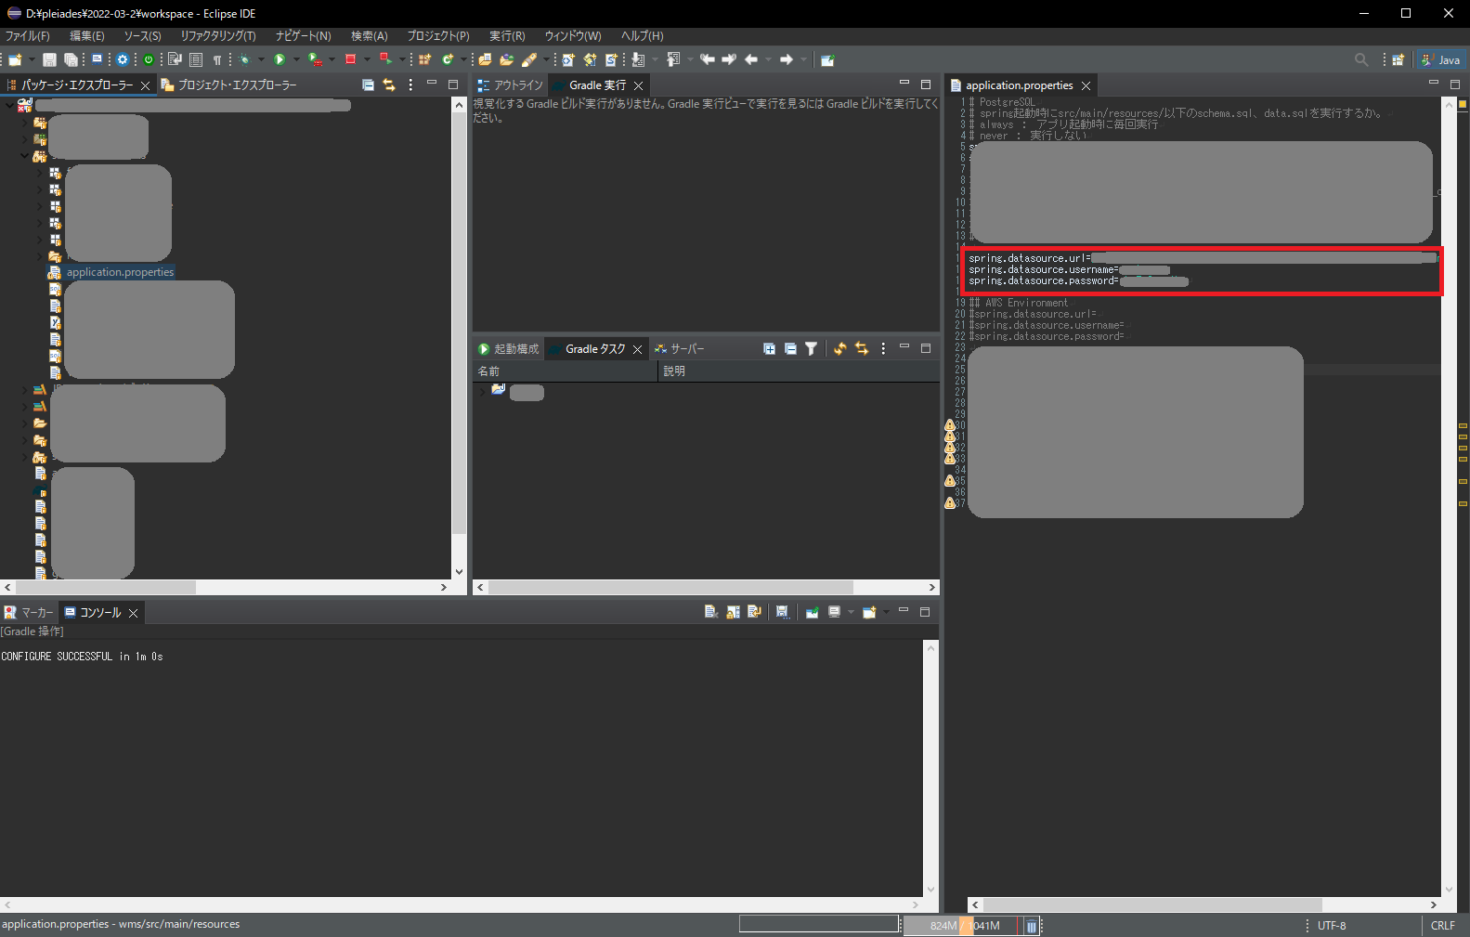Image resolution: width=1470 pixels, height=937 pixels.
Task: Click Clear Console icon
Action: click(x=710, y=611)
